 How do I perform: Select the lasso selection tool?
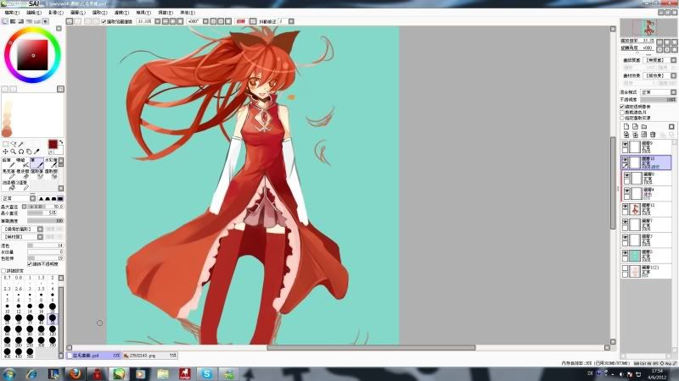[x=14, y=142]
